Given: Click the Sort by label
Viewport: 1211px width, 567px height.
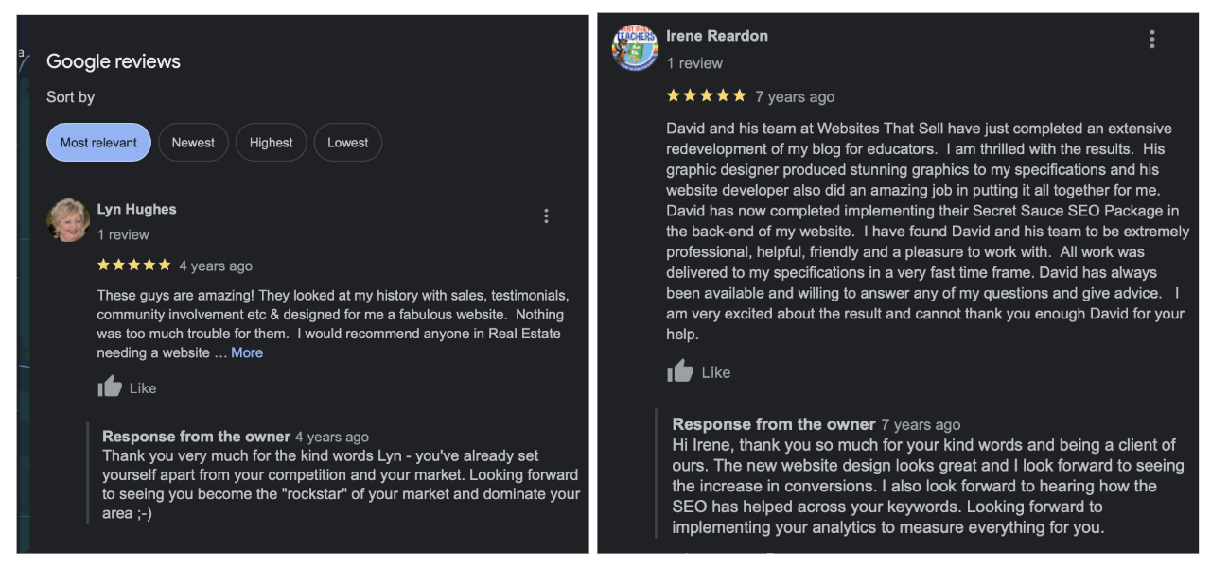Looking at the screenshot, I should (x=70, y=96).
